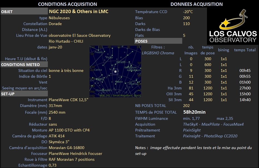Select the OBJET section header
The height and width of the screenshot is (168, 259).
[x=24, y=12]
